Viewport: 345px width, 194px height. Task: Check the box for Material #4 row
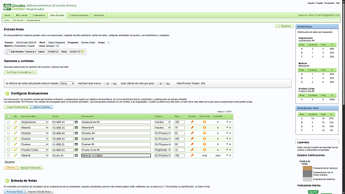pyautogui.click(x=9, y=128)
